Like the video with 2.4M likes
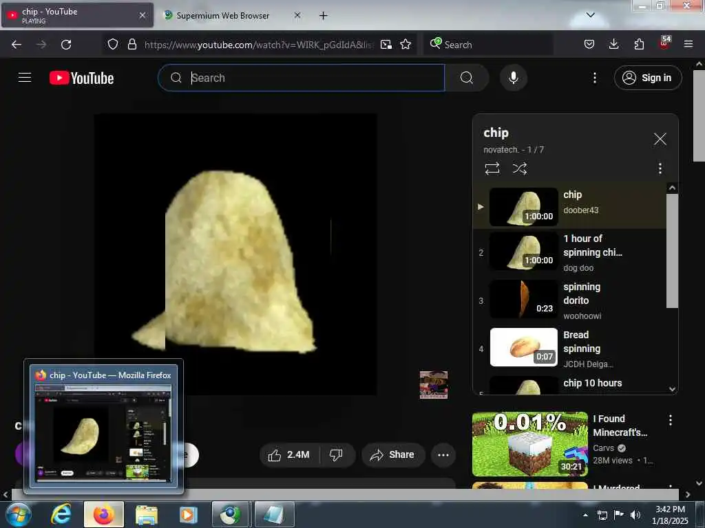 pos(289,455)
